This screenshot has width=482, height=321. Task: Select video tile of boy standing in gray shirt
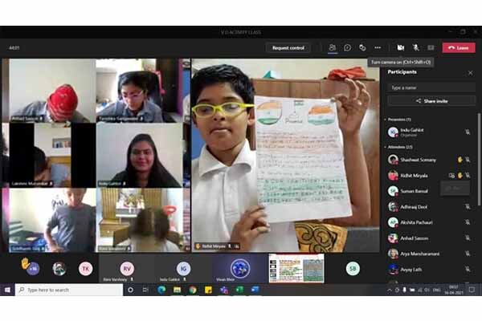52,220
